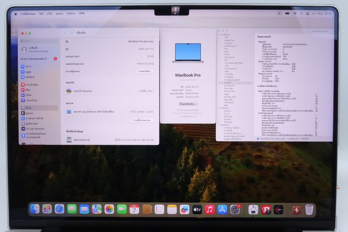Open the Photos app in the Dock
348x232 pixels.
[x=109, y=209]
